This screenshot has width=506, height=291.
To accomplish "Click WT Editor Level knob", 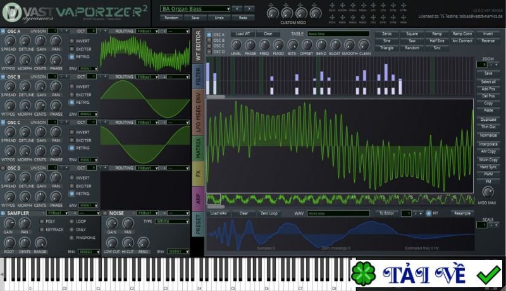I will coord(236,45).
